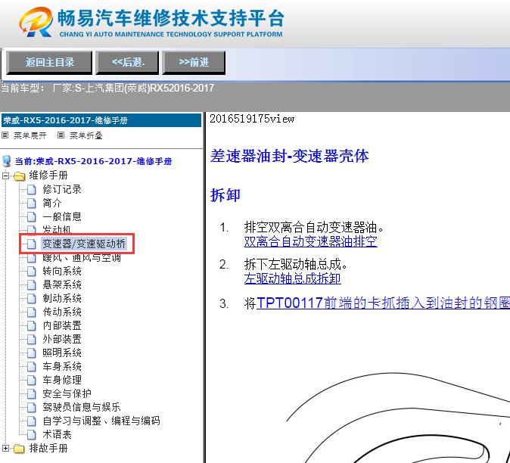This screenshot has height=463, width=510.
Task: Click the page icon next to 术语表
Action: 32,434
